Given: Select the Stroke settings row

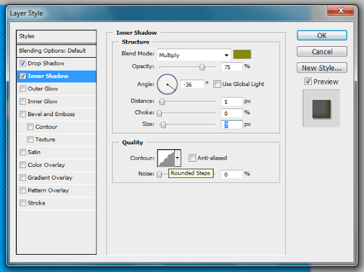Looking at the screenshot, I should pos(57,203).
